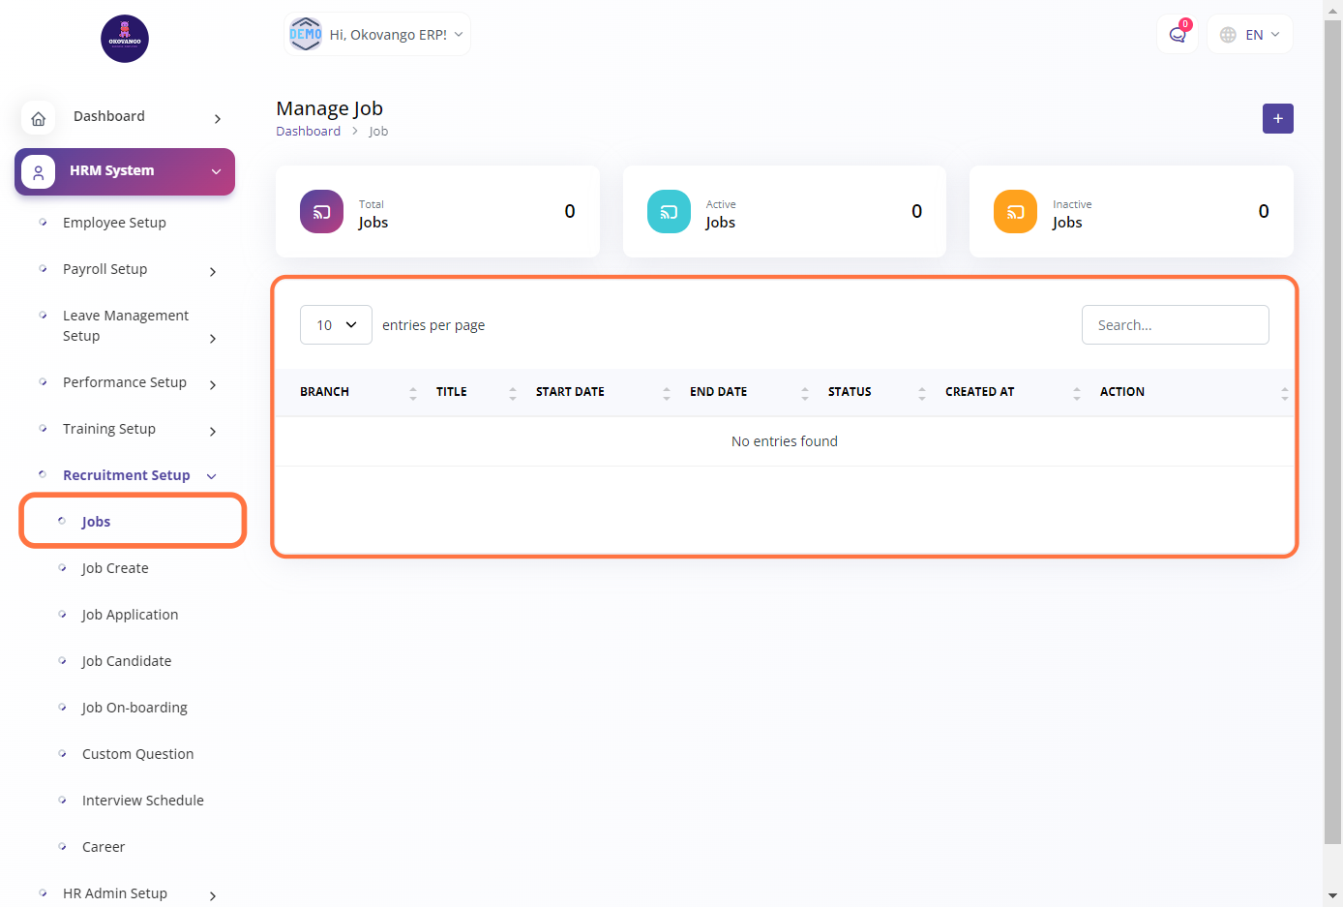Click the Okovango logo at top left
Image resolution: width=1343 pixels, height=907 pixels.
pyautogui.click(x=125, y=39)
